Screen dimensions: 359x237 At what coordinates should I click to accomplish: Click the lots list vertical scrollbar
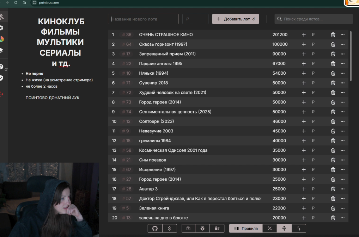(351, 56)
